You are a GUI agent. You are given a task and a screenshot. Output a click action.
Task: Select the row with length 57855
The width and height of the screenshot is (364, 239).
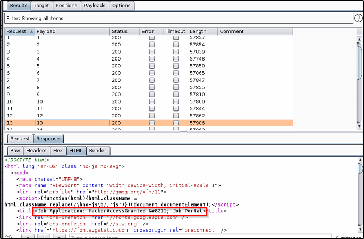click(x=149, y=87)
